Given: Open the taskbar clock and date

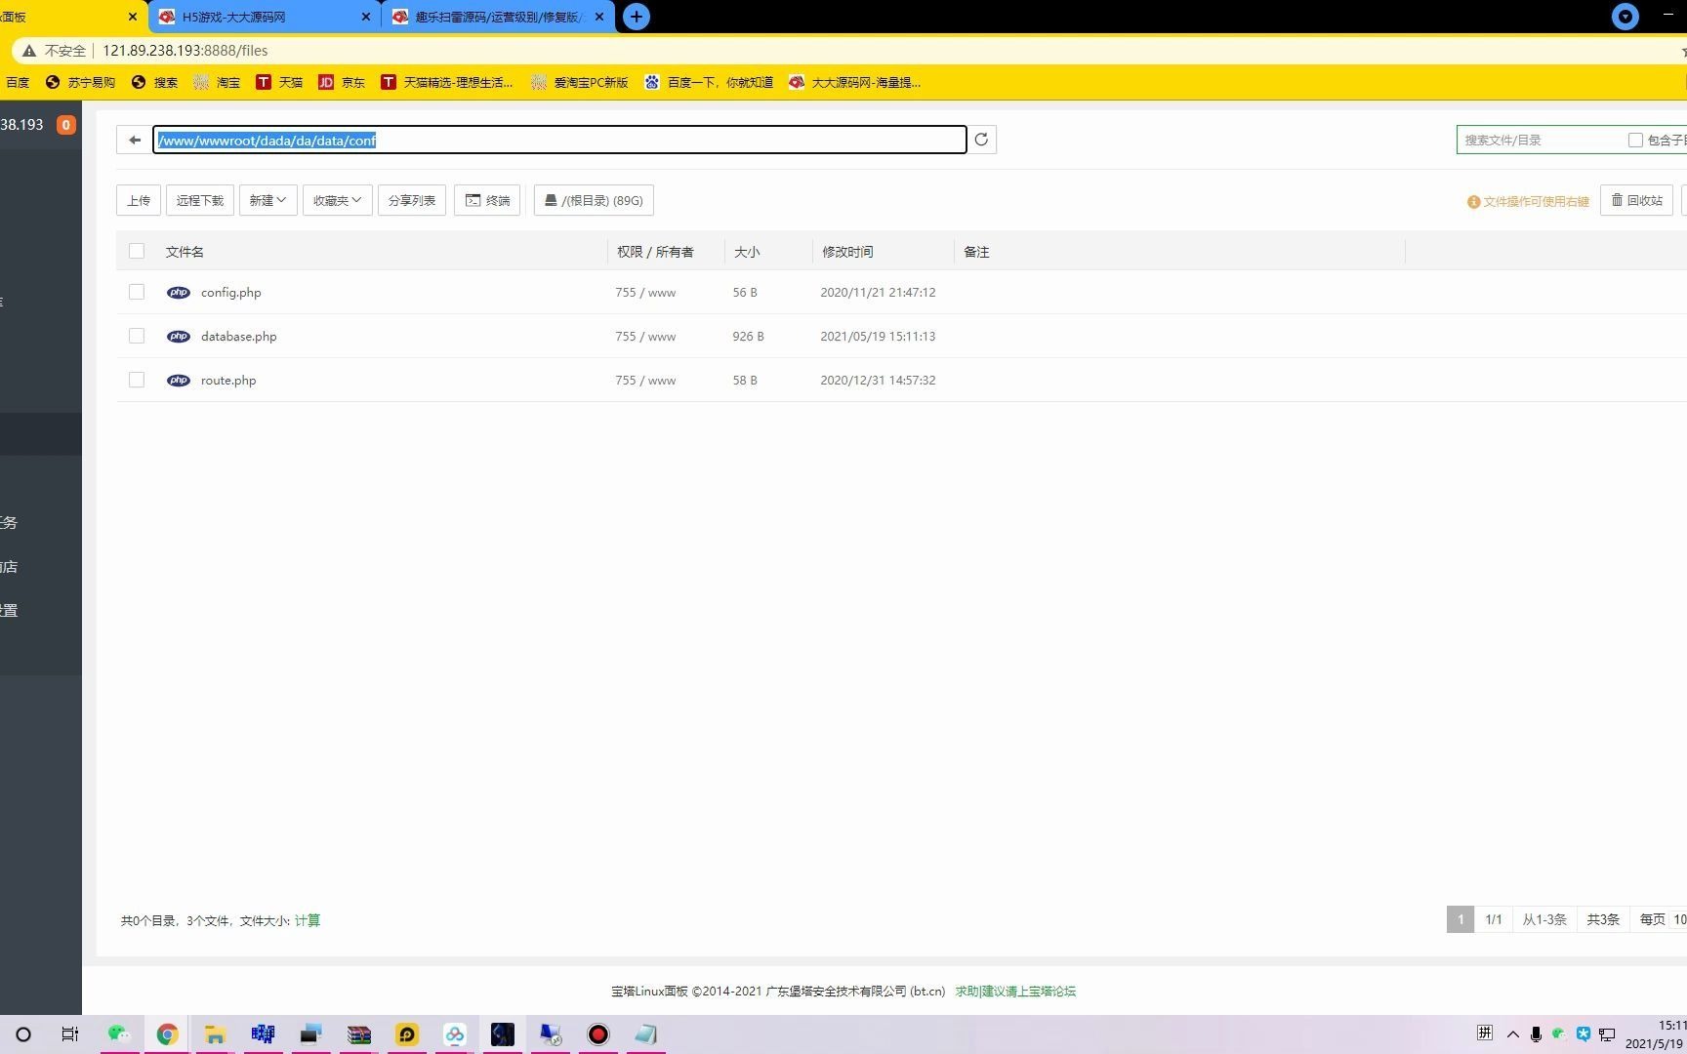Looking at the screenshot, I should pyautogui.click(x=1657, y=1034).
